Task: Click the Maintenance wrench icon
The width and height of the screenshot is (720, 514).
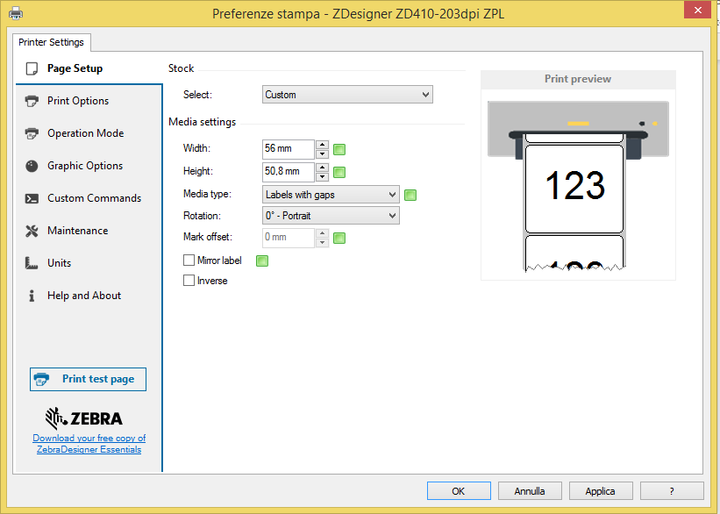Action: [x=32, y=231]
